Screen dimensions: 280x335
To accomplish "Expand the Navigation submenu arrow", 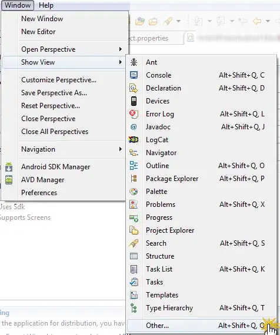I will pyautogui.click(x=121, y=149).
